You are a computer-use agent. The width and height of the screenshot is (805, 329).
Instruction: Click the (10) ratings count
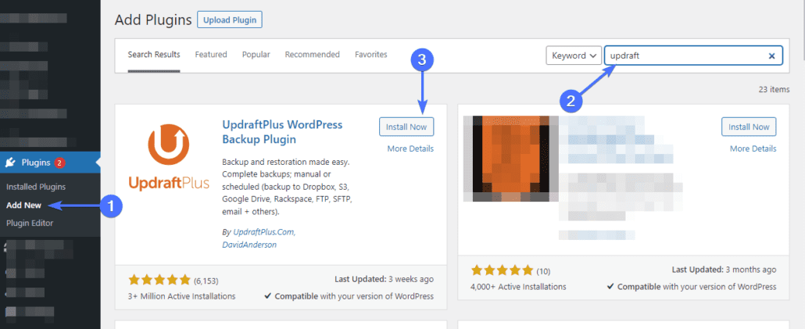543,270
